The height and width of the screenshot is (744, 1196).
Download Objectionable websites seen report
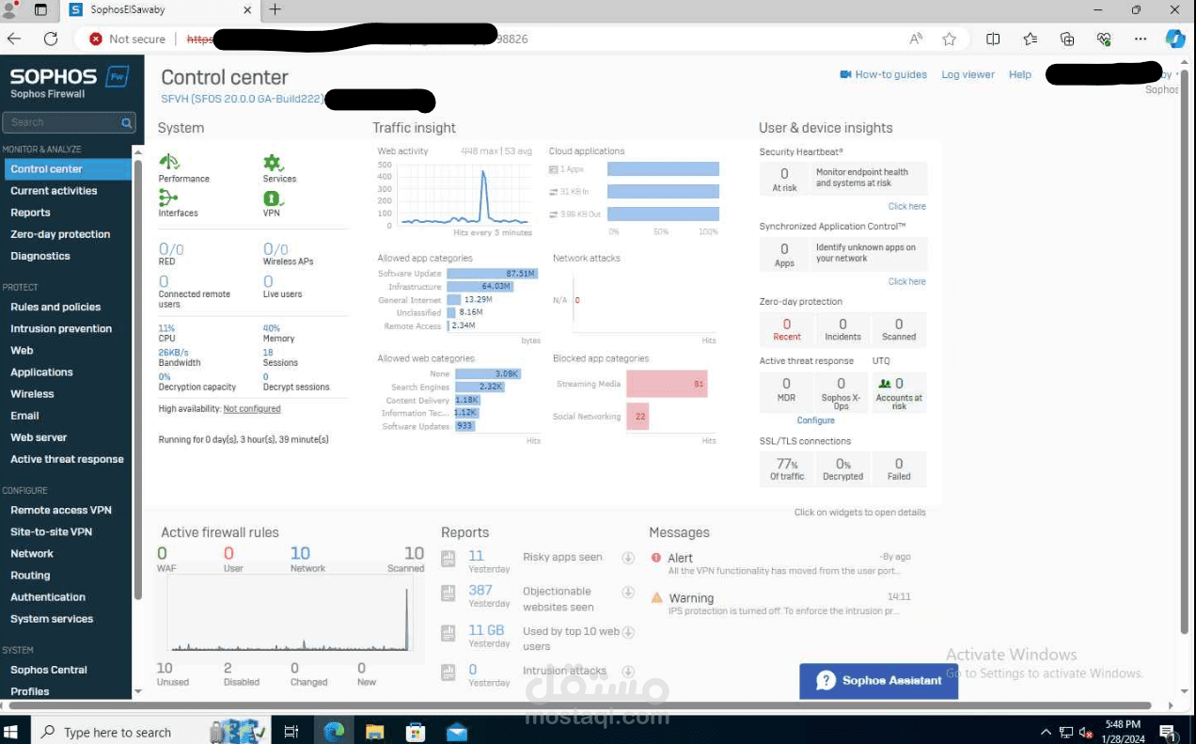(628, 593)
